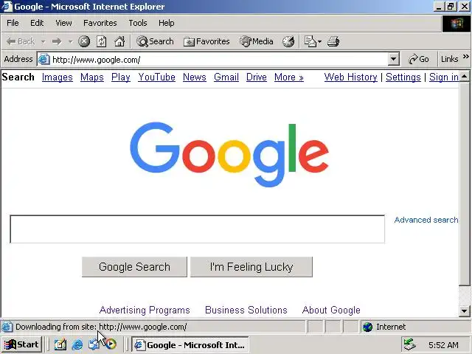
Task: Focus the Google search text box
Action: coord(197,229)
